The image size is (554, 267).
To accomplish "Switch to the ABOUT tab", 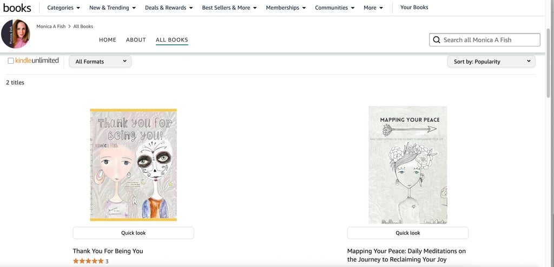I will tap(136, 40).
